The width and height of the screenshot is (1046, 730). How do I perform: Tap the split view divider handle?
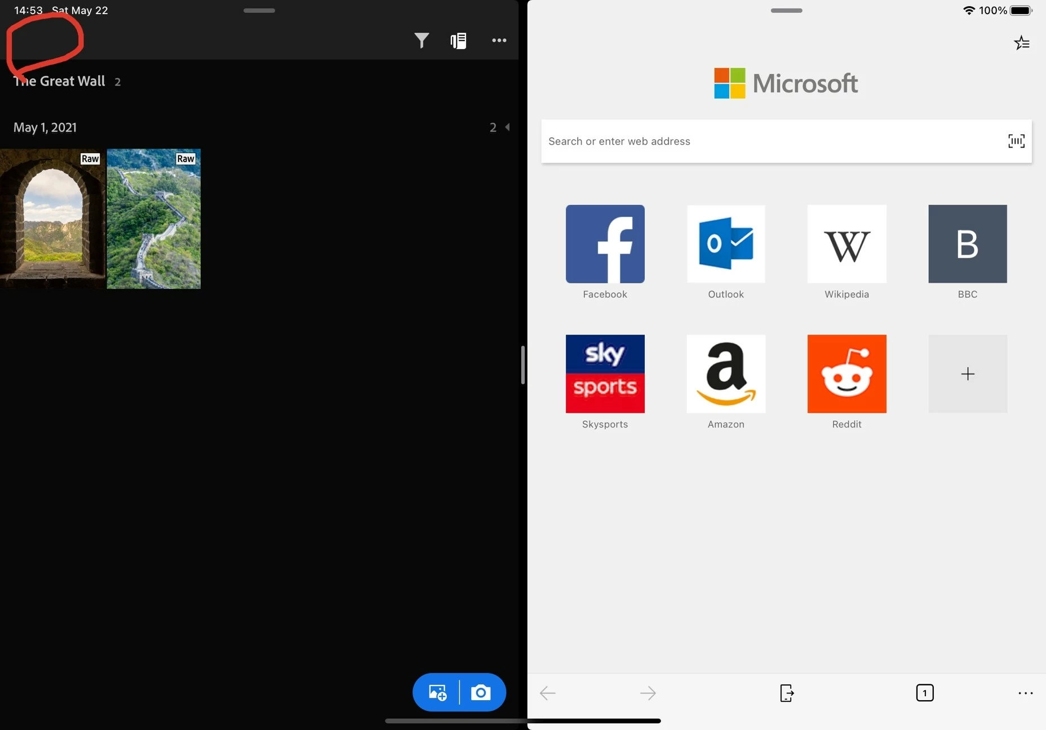coord(523,365)
